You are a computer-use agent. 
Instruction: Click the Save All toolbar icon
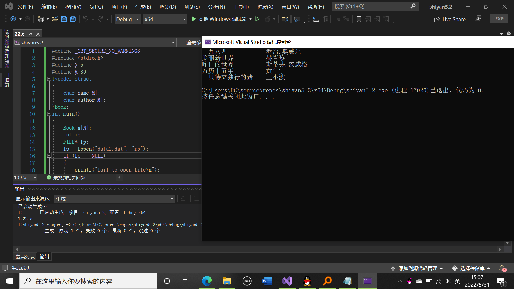click(73, 19)
